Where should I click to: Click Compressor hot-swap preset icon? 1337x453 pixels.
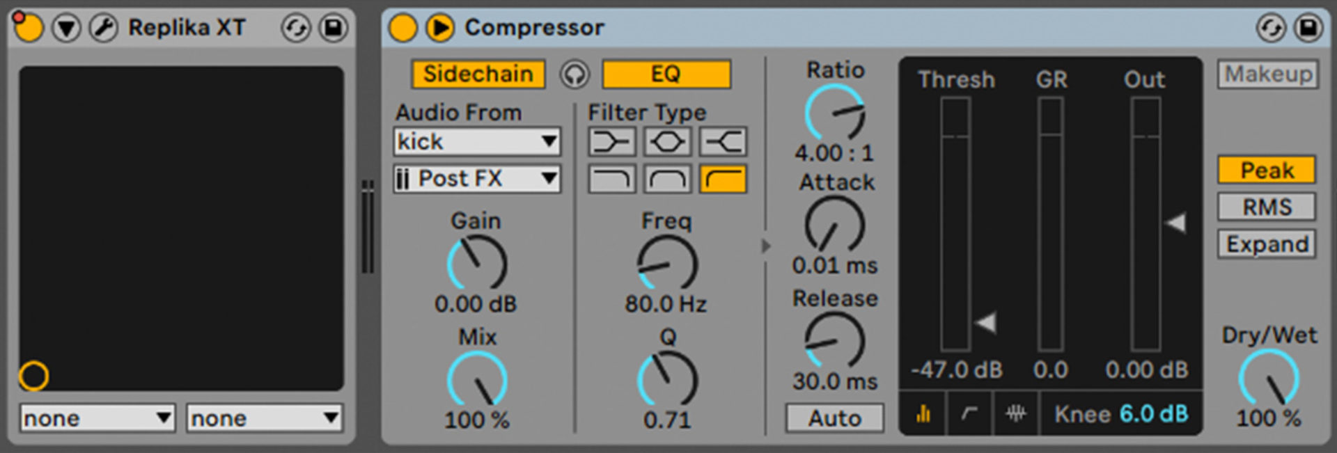(x=1271, y=29)
